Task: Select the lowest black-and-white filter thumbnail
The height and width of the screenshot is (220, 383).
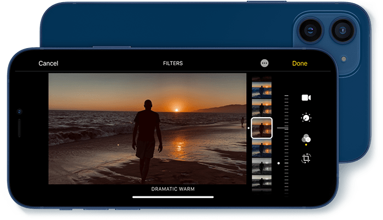Action: pos(262,182)
